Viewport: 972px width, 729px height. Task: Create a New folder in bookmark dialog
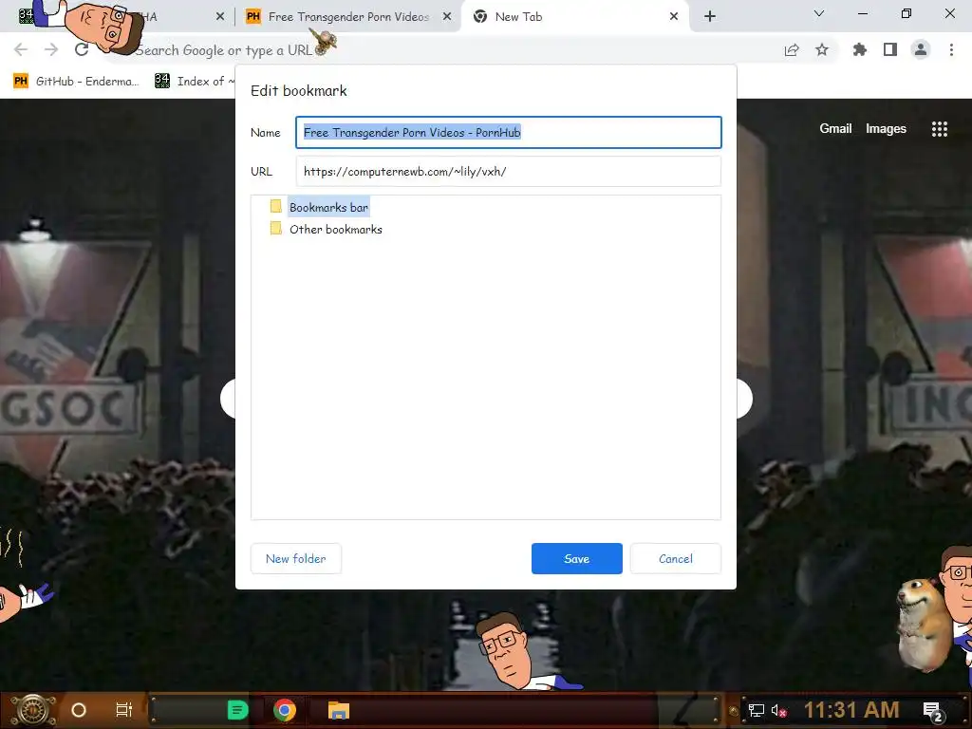296,558
